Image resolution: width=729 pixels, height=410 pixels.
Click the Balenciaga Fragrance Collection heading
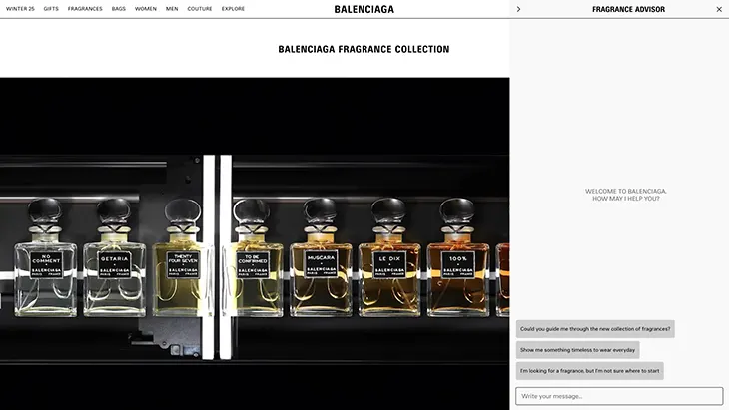(x=364, y=49)
